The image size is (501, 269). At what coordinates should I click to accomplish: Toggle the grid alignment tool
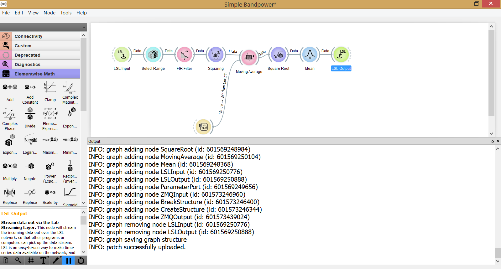[31, 260]
